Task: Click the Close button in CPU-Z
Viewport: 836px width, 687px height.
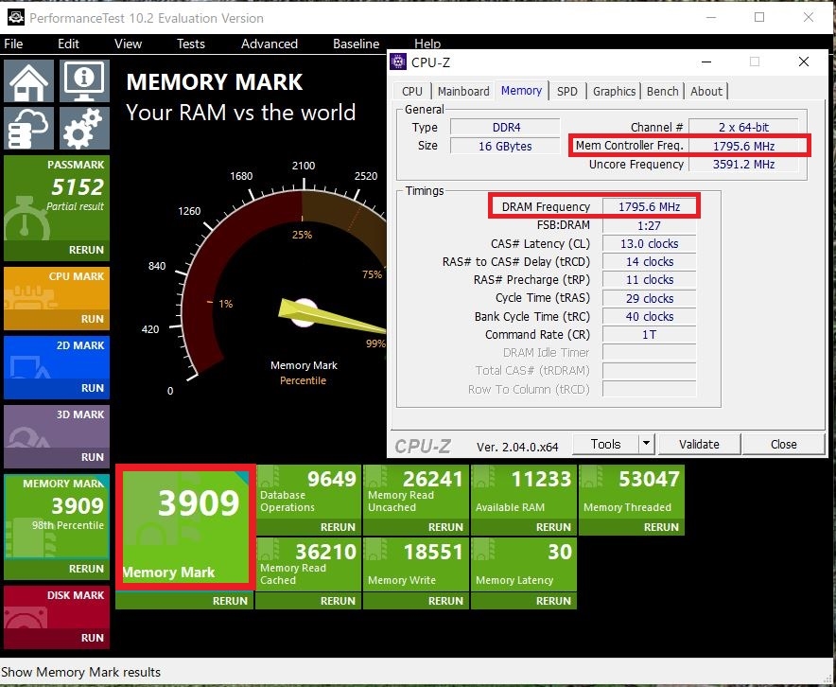Action: (x=783, y=445)
